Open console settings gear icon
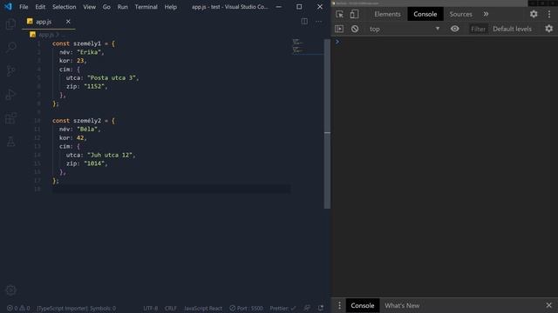 pos(548,29)
